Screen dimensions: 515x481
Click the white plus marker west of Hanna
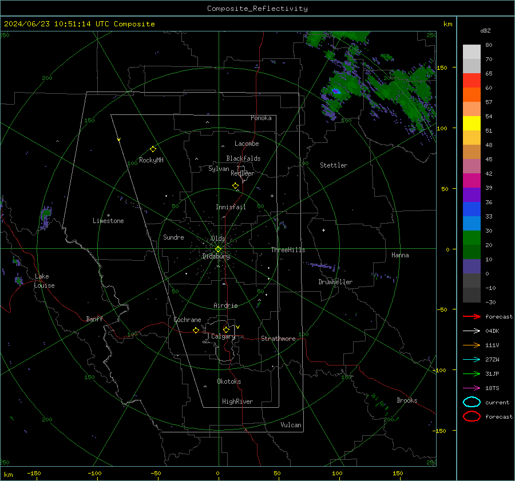pos(323,230)
